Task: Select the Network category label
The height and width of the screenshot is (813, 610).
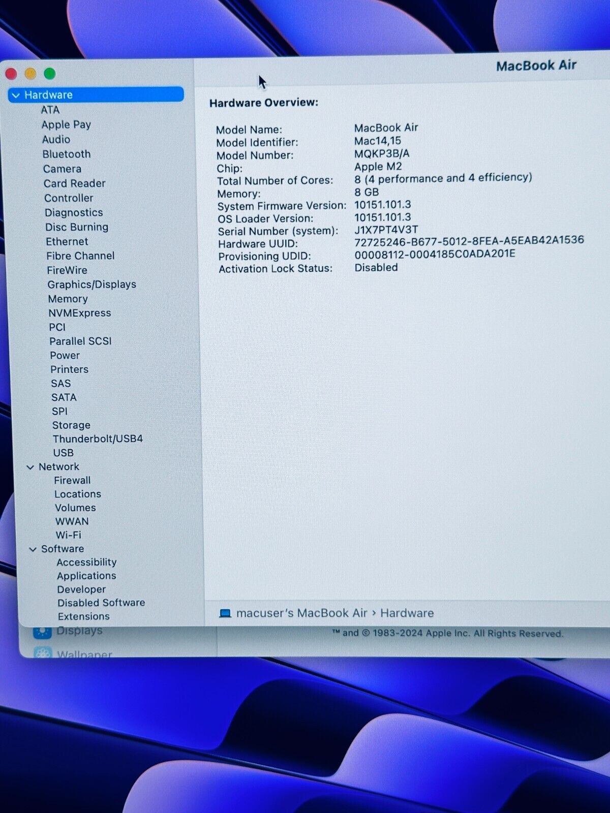Action: pyautogui.click(x=59, y=466)
